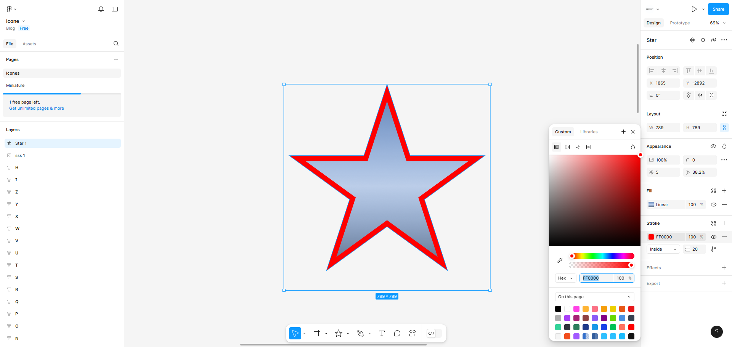732x347 pixels.
Task: Open the notifications bell
Action: [101, 9]
